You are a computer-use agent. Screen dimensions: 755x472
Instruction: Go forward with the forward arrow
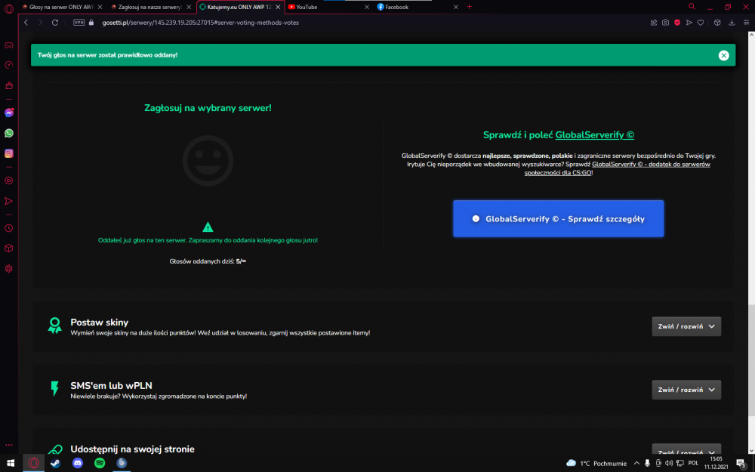tap(41, 23)
